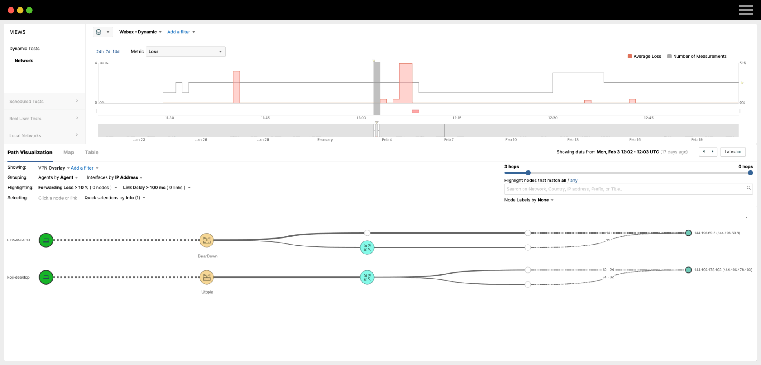Select the BearDown router node
The image size is (761, 365).
point(207,240)
